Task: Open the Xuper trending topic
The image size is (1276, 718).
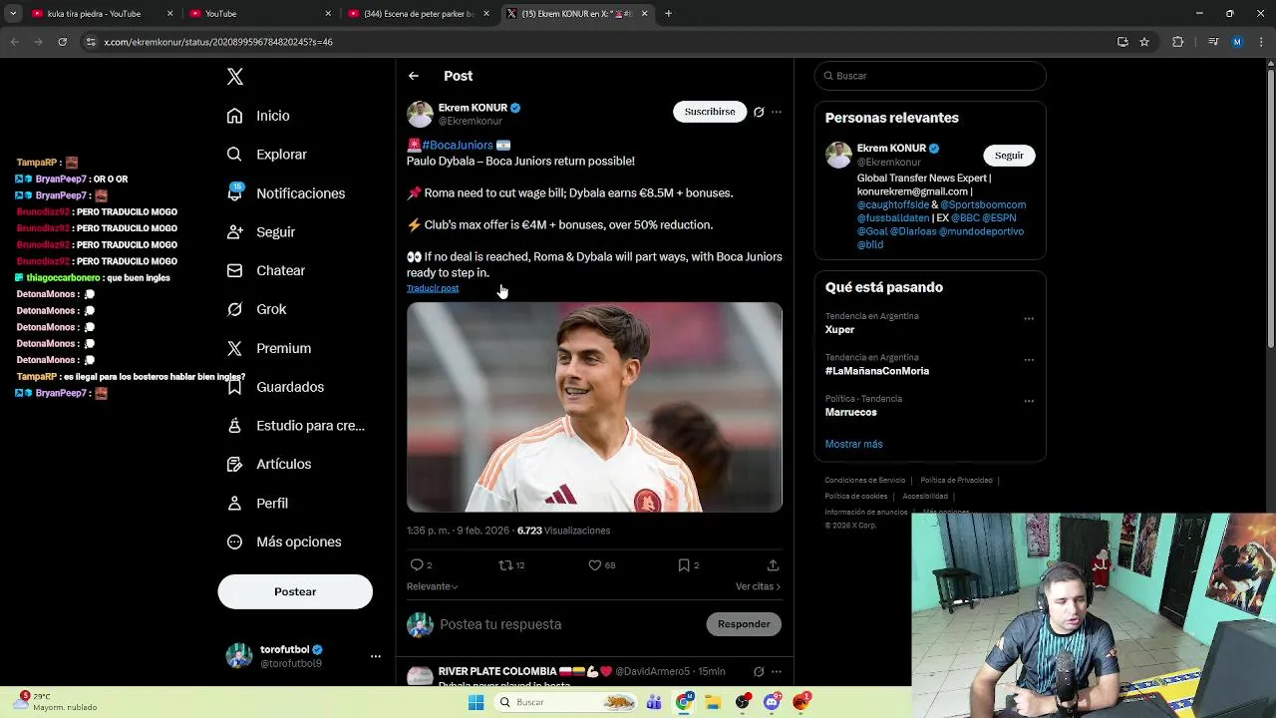Action: (839, 329)
